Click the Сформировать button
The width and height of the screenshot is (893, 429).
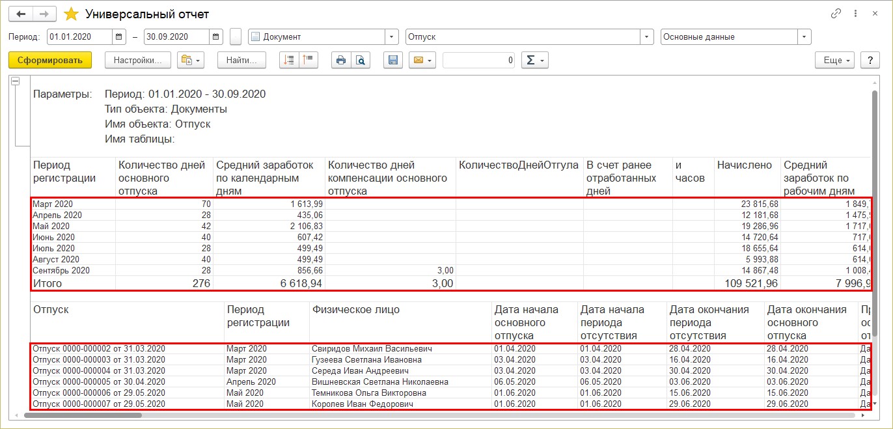click(x=50, y=60)
